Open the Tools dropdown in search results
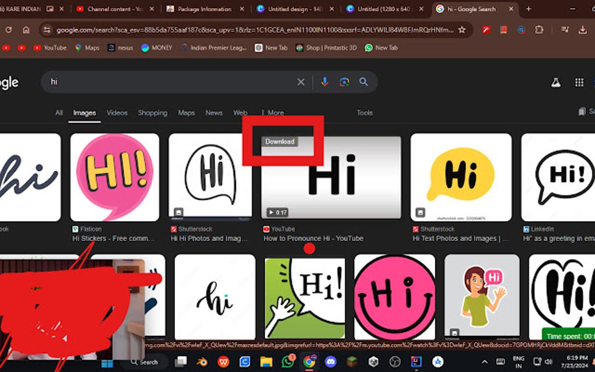The image size is (595, 372). tap(364, 113)
